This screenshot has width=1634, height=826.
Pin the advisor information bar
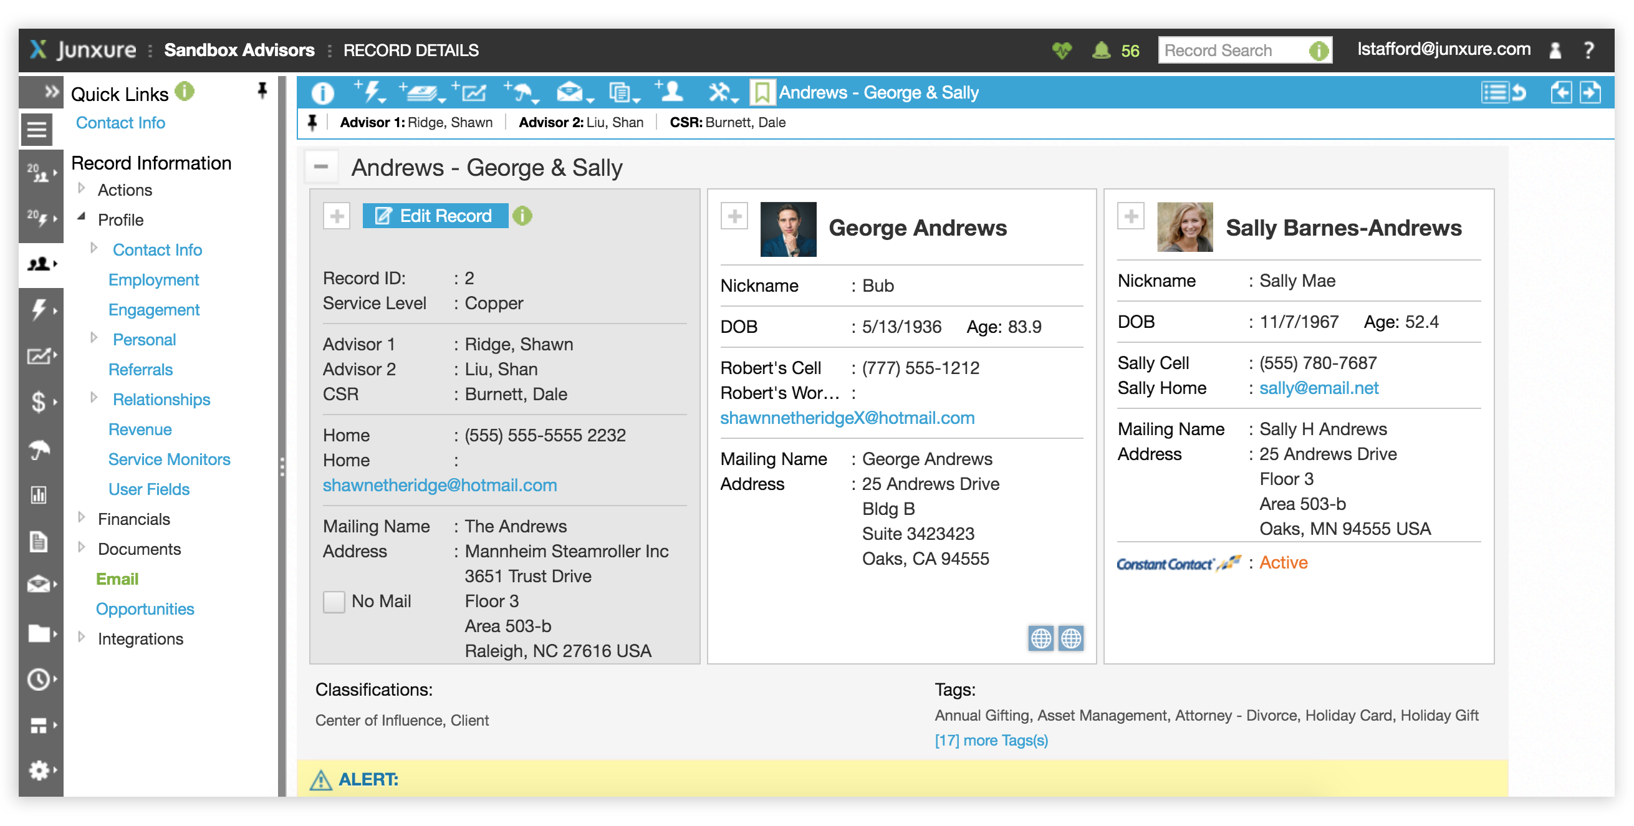313,122
